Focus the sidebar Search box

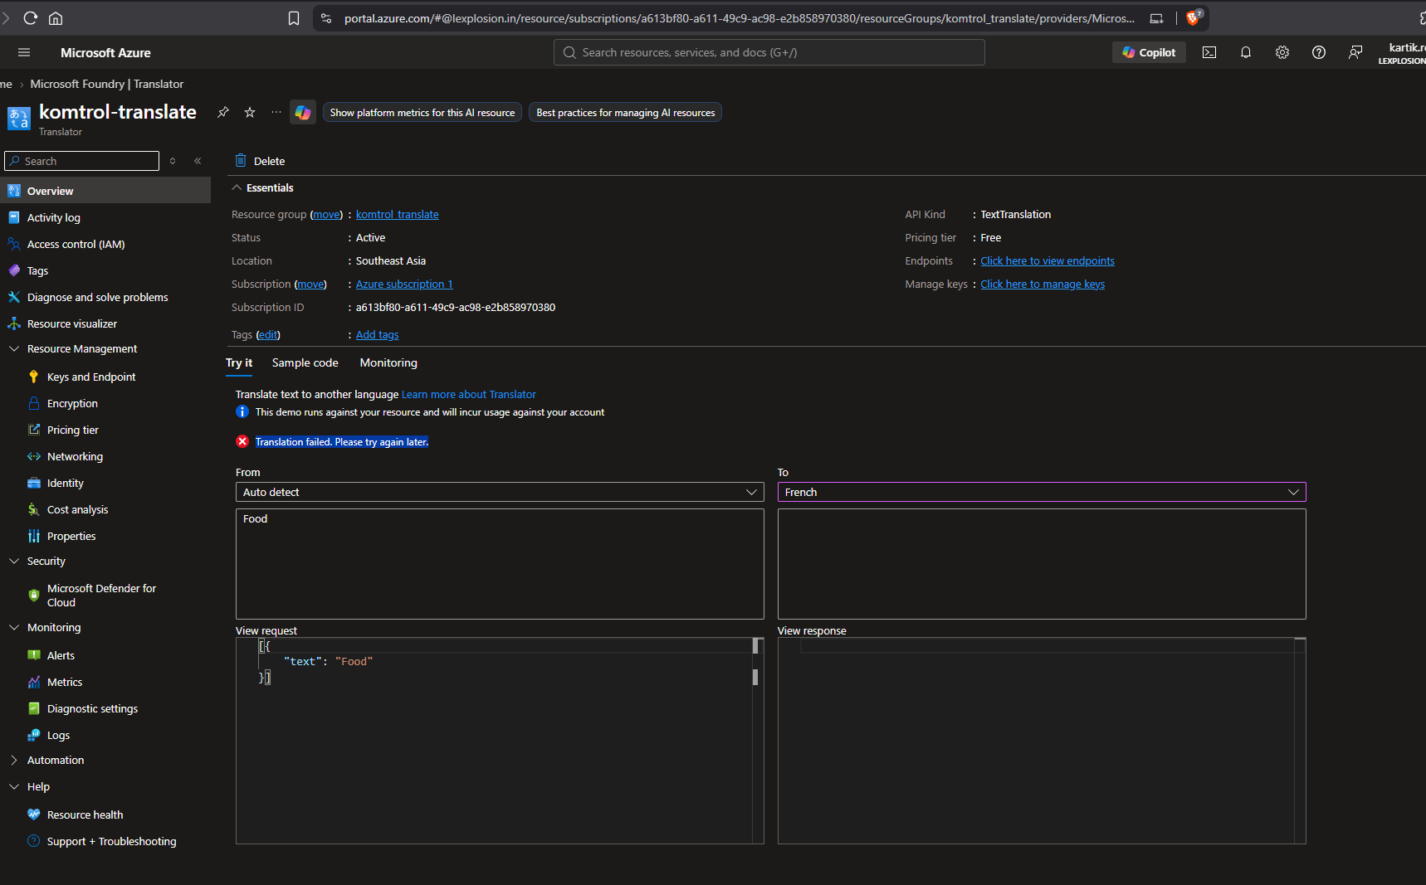(x=81, y=161)
